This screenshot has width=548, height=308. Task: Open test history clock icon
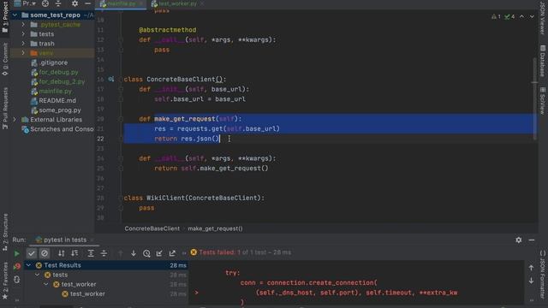point(146,253)
